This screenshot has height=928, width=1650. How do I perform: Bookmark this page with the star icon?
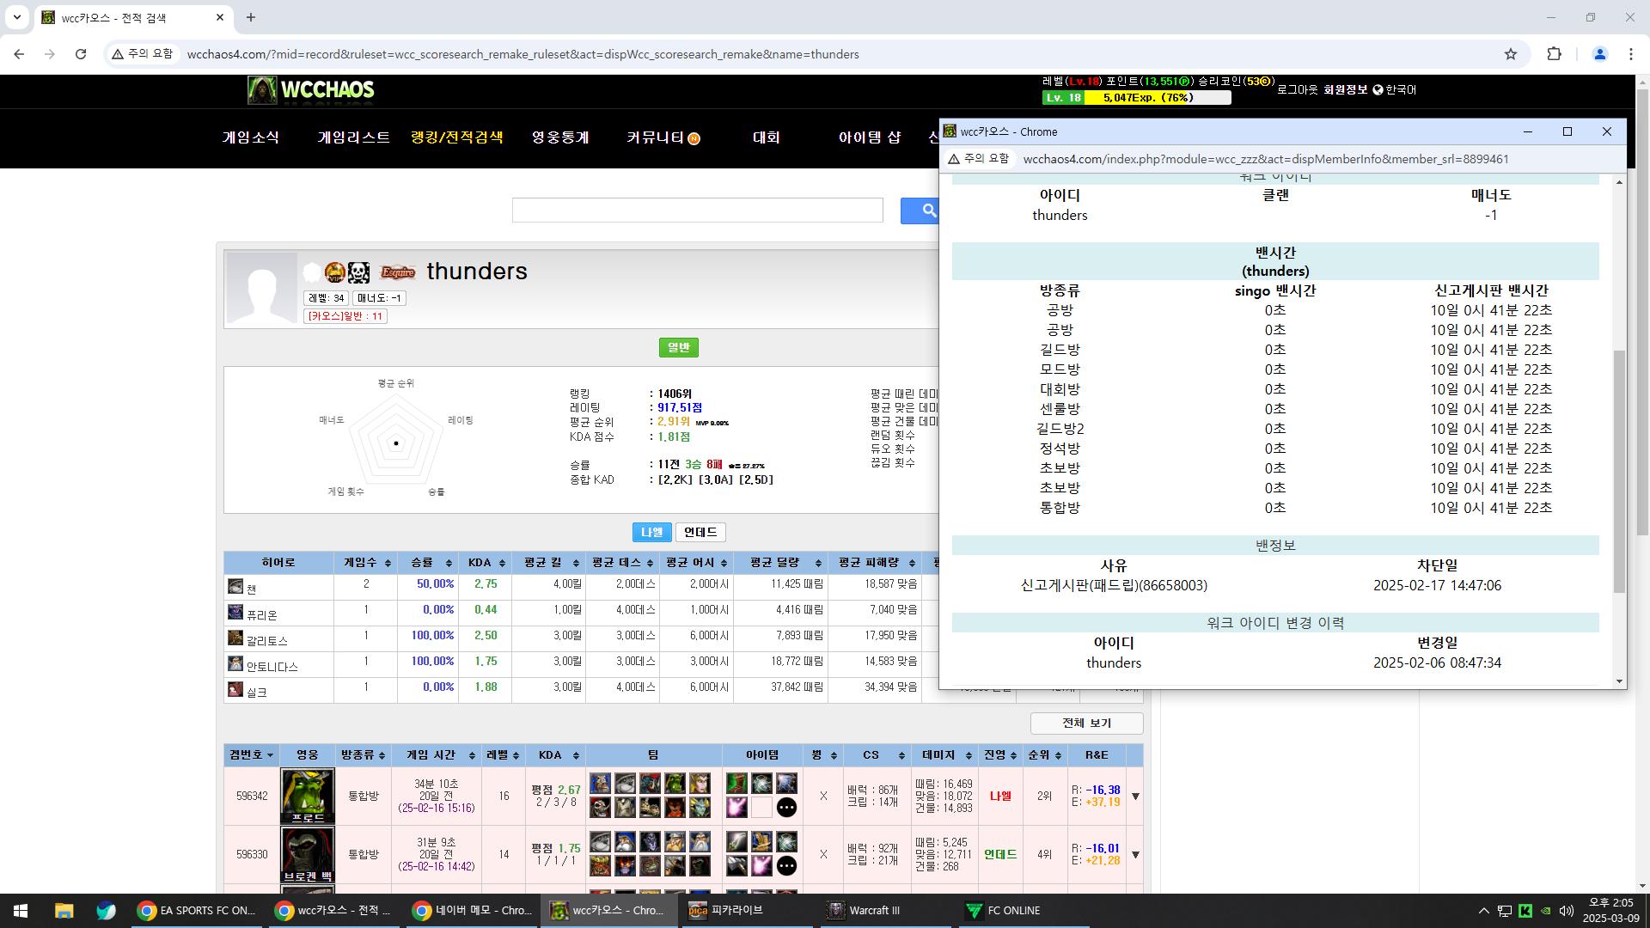1511,54
